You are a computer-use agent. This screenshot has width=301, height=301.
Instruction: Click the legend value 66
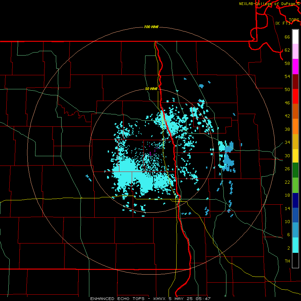(x=287, y=37)
